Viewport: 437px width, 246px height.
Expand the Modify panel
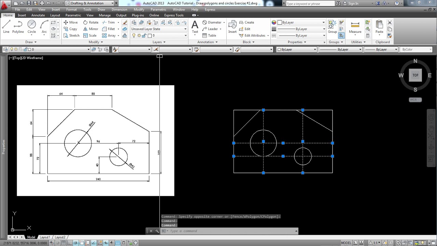pyautogui.click(x=96, y=42)
